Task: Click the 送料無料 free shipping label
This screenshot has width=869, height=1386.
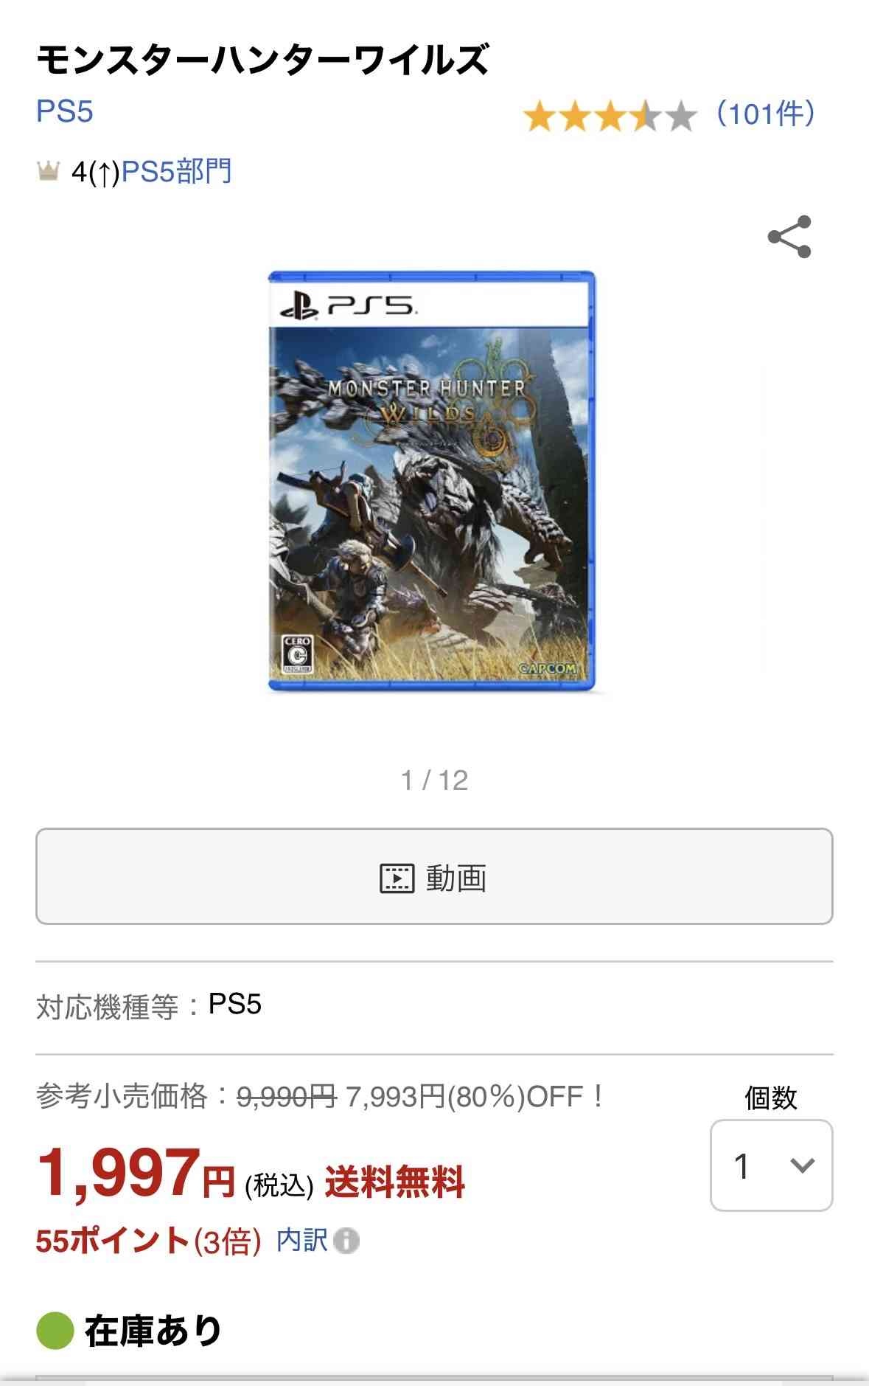Action: 395,1182
